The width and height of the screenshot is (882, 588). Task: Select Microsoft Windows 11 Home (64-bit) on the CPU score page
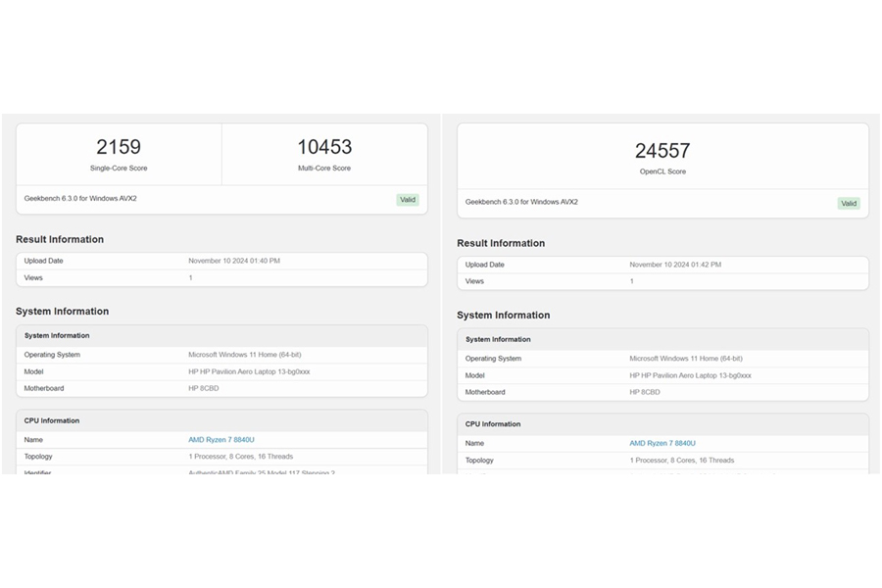point(245,355)
